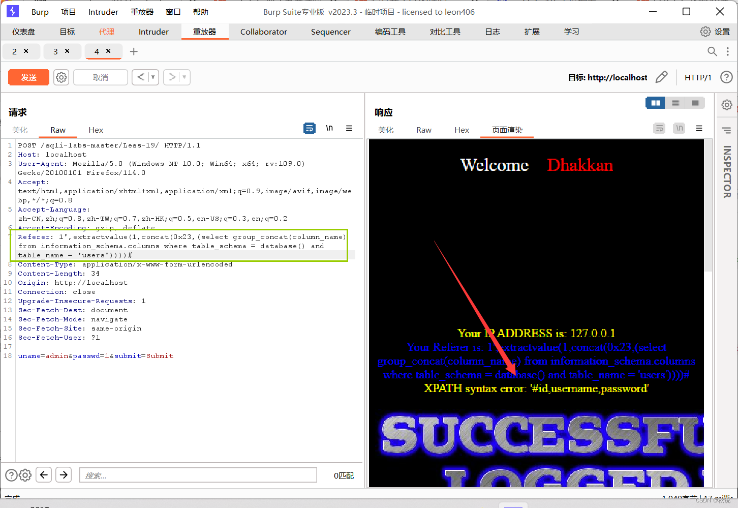
Task: Expand the history forward dropdown arrow
Action: coord(184,77)
